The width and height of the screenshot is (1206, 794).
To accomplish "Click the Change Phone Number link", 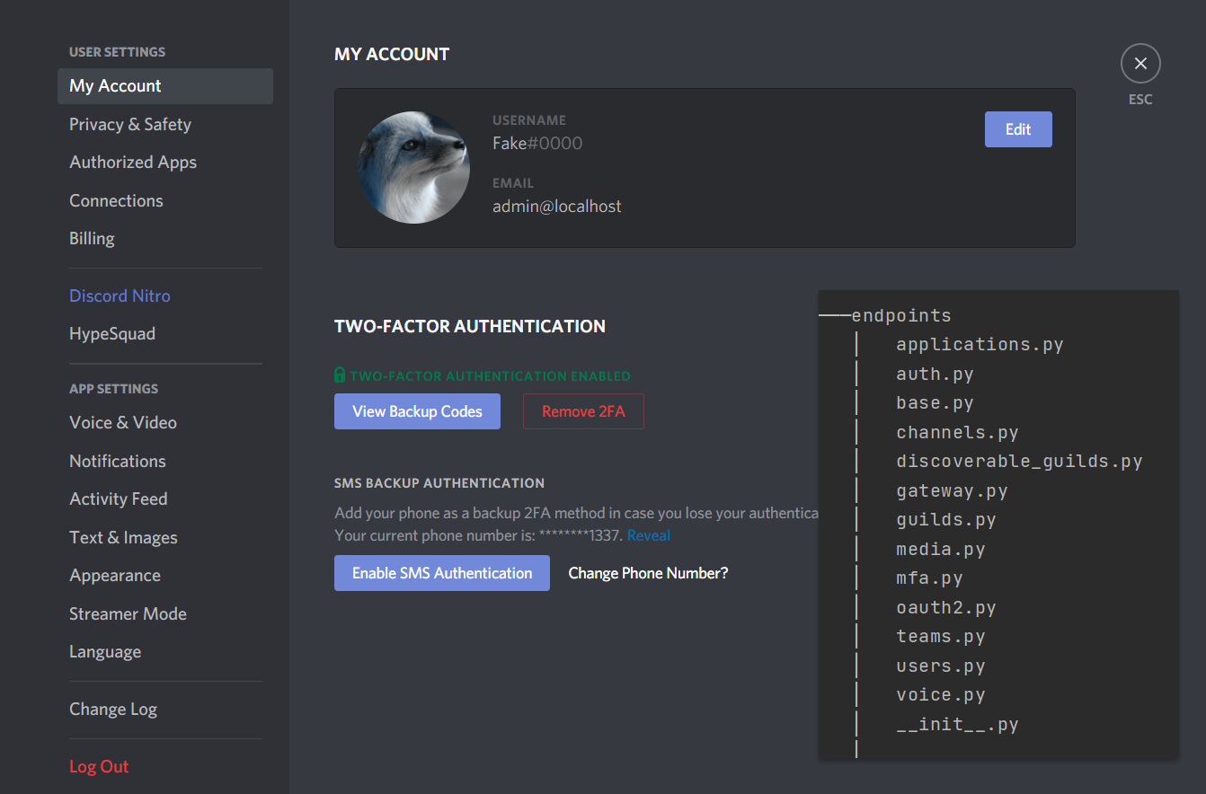I will tap(648, 573).
